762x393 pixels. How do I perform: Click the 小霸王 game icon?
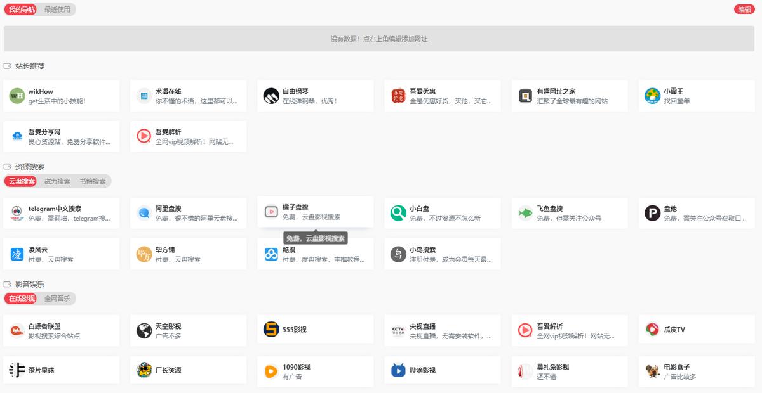(x=652, y=96)
